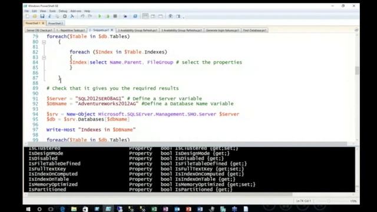Open File Explorer from the taskbar
The width and height of the screenshot is (377, 212).
click(74, 209)
